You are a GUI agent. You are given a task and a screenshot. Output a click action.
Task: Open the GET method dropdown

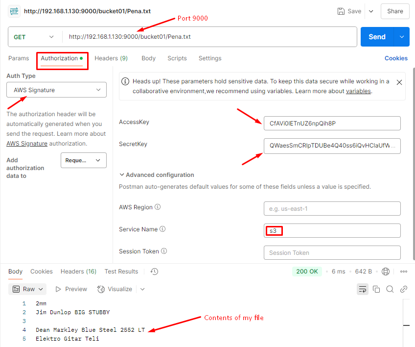(34, 37)
